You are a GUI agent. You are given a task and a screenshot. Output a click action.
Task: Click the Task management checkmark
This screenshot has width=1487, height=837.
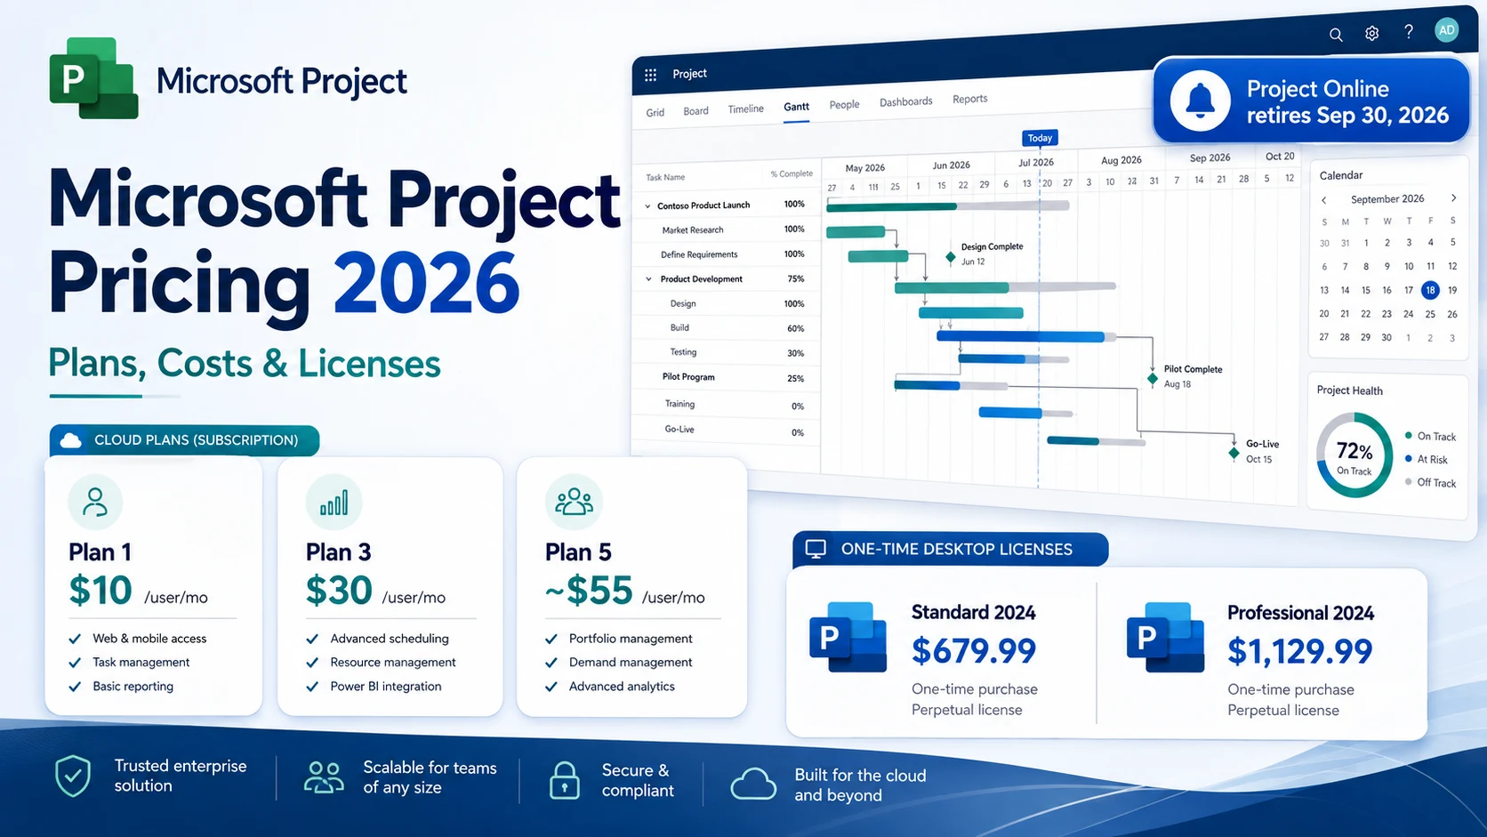[75, 663]
